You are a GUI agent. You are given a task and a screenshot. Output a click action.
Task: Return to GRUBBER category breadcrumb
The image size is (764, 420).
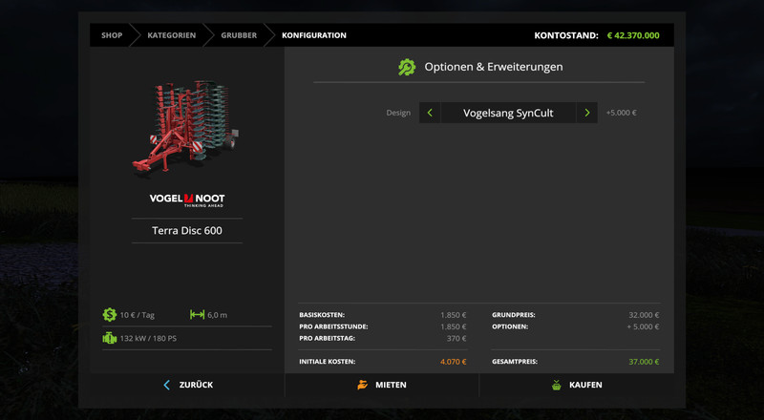click(239, 35)
